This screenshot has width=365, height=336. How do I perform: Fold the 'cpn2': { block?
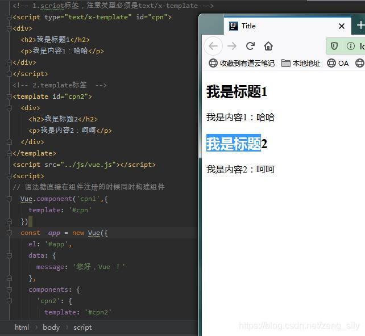9,301
